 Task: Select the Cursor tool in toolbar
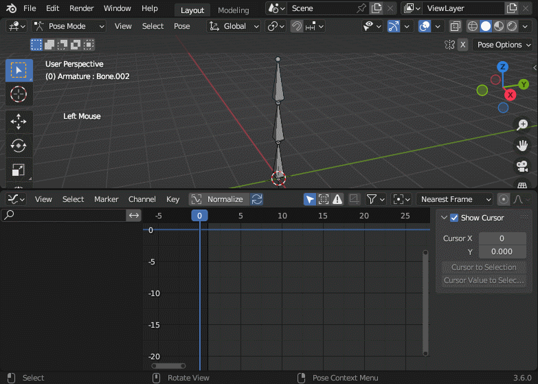(x=19, y=94)
